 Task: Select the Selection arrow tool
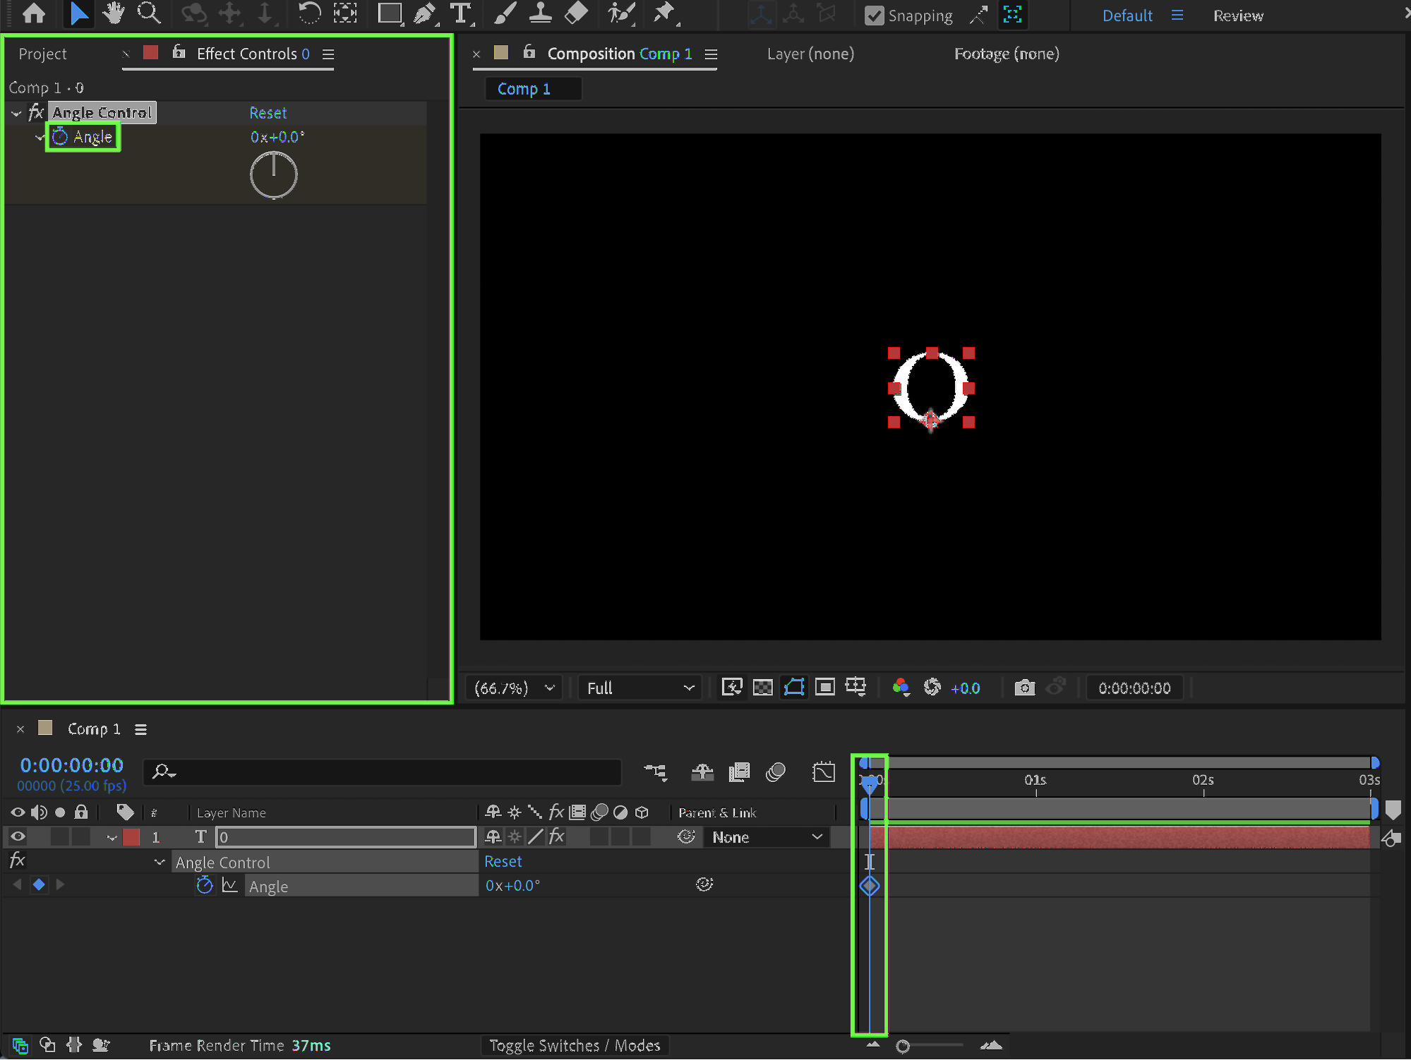[78, 13]
